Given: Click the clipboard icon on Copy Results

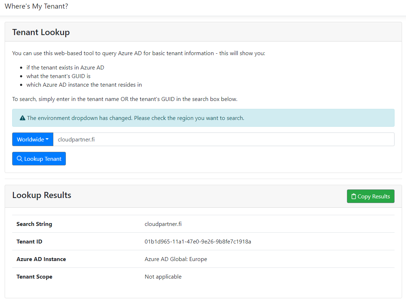Looking at the screenshot, I should [354, 196].
